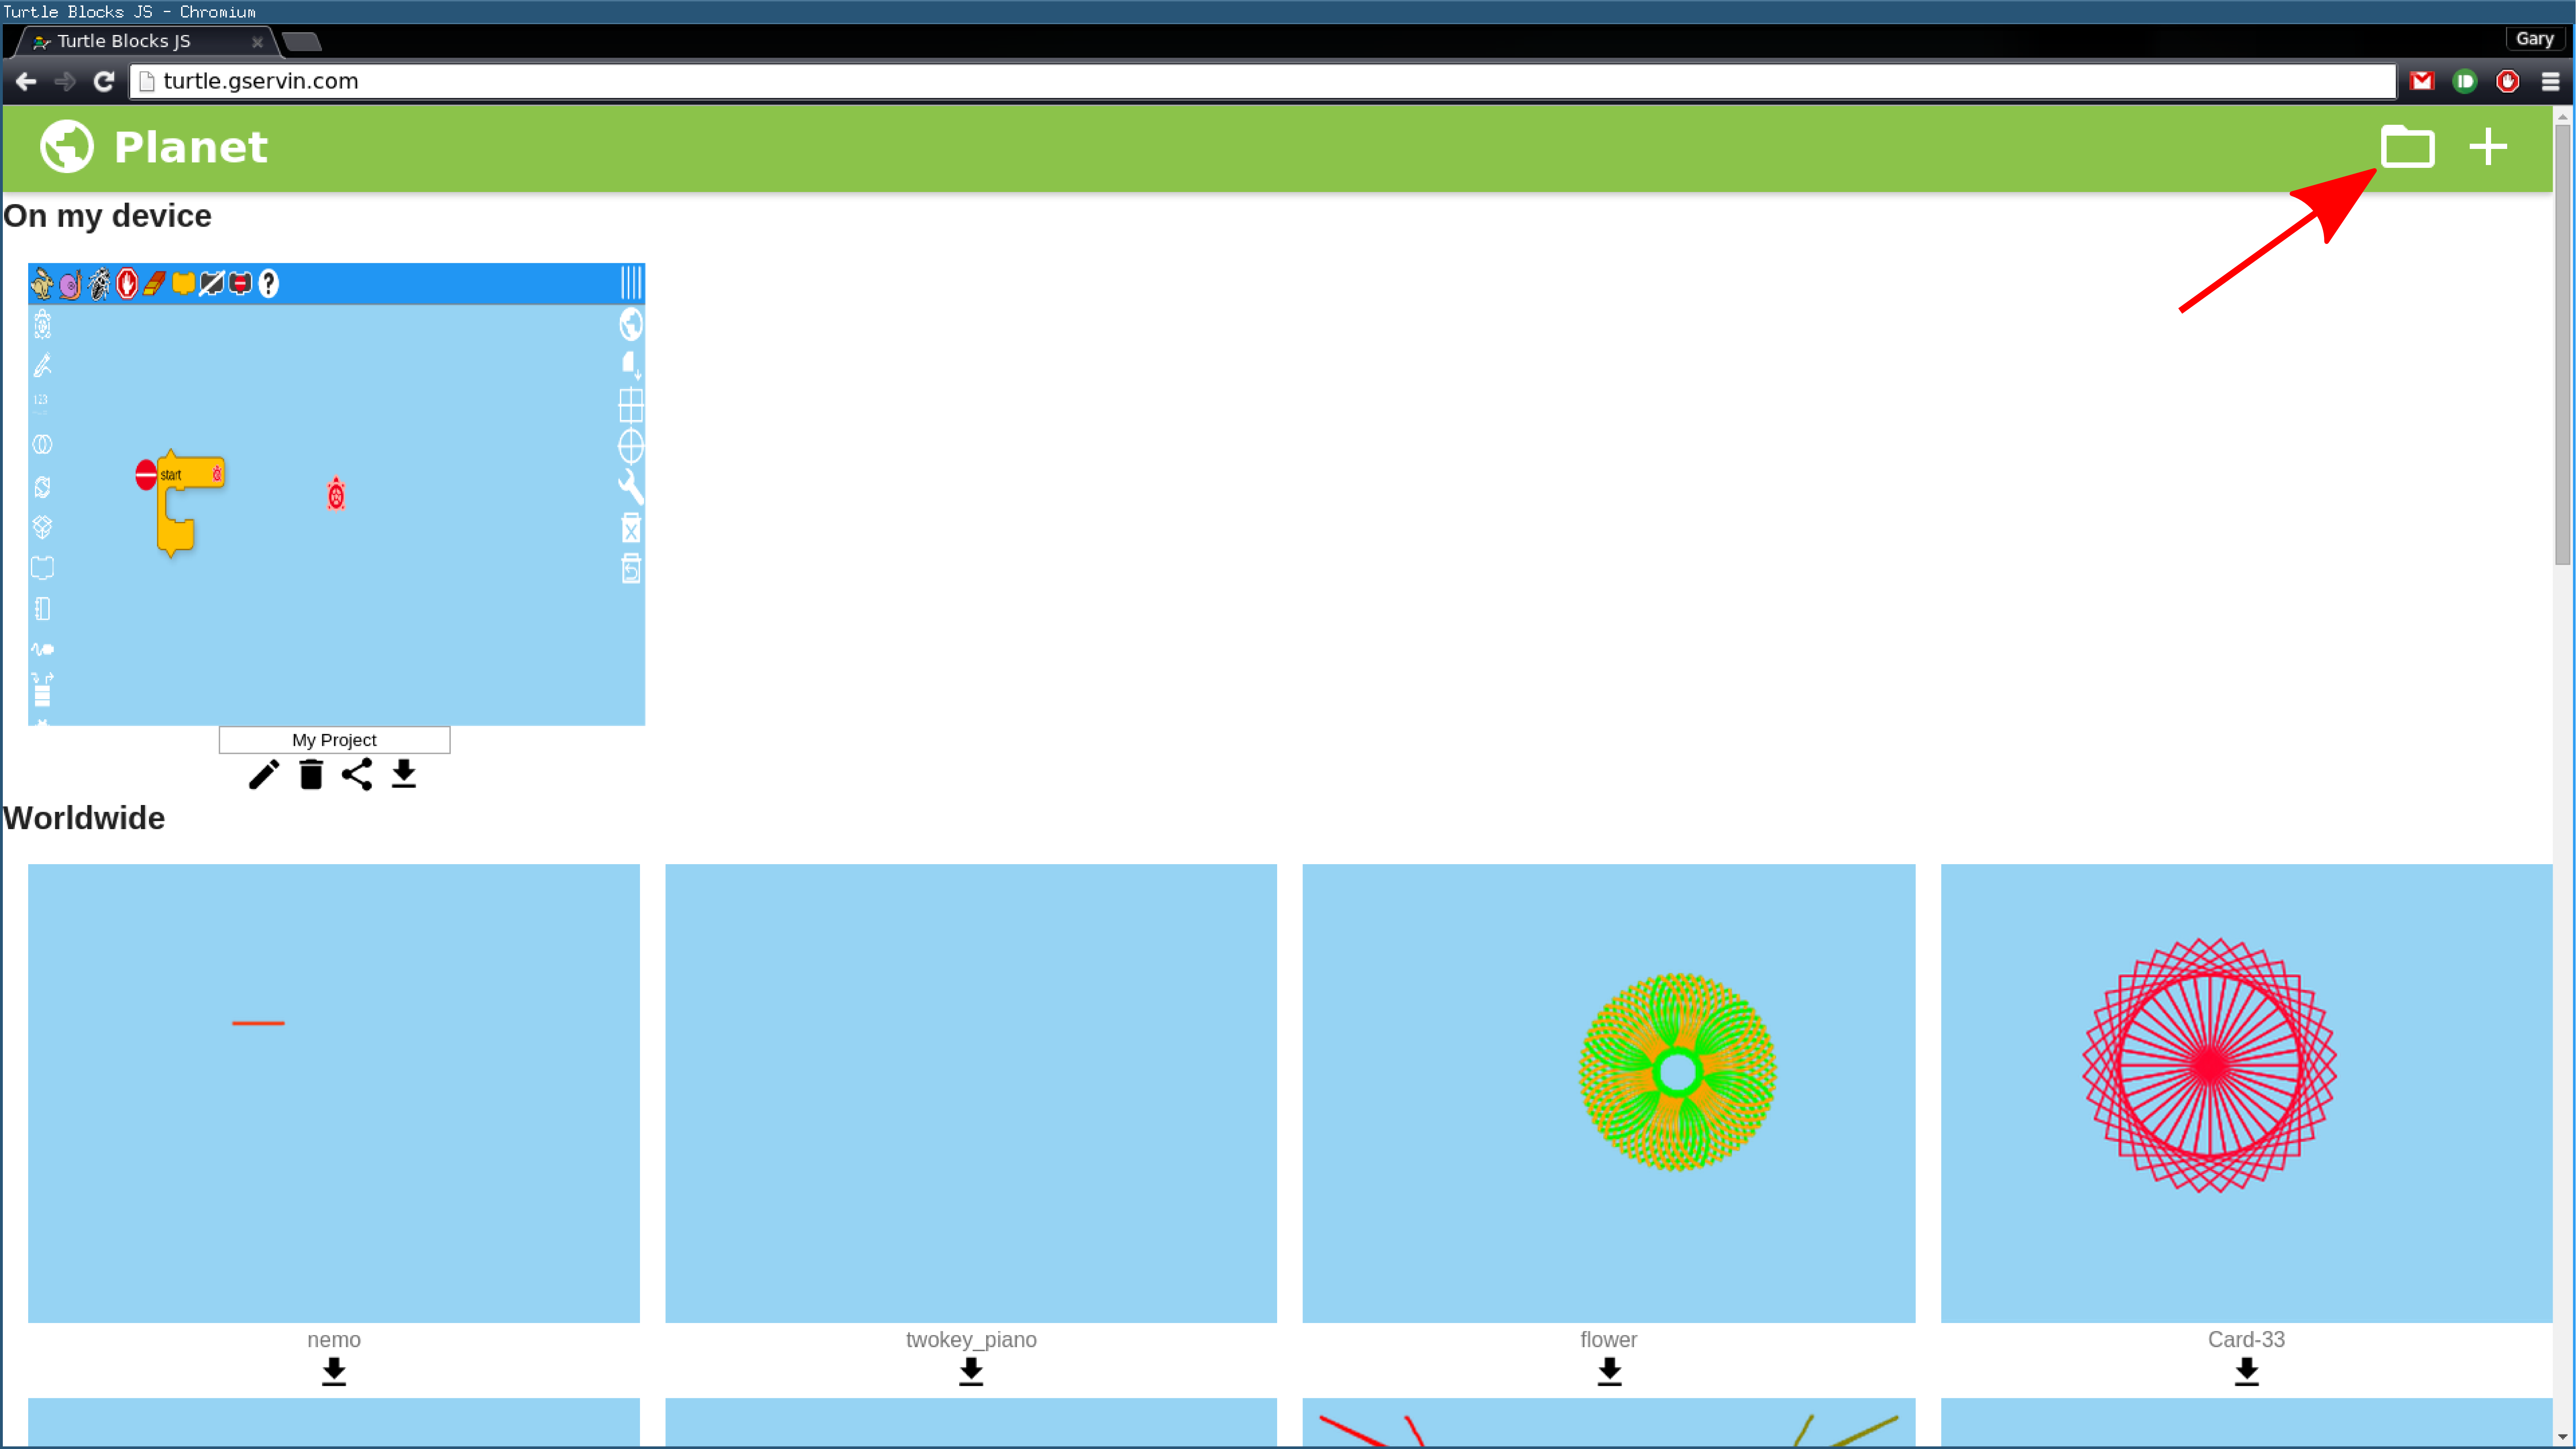Screen dimensions: 2576x1449
Task: Delete My Project with the trash icon
Action: [x=311, y=774]
